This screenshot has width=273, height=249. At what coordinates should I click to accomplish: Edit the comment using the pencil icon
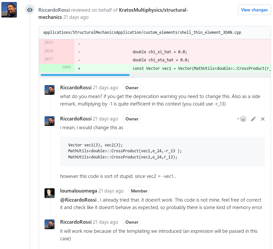[x=253, y=119]
